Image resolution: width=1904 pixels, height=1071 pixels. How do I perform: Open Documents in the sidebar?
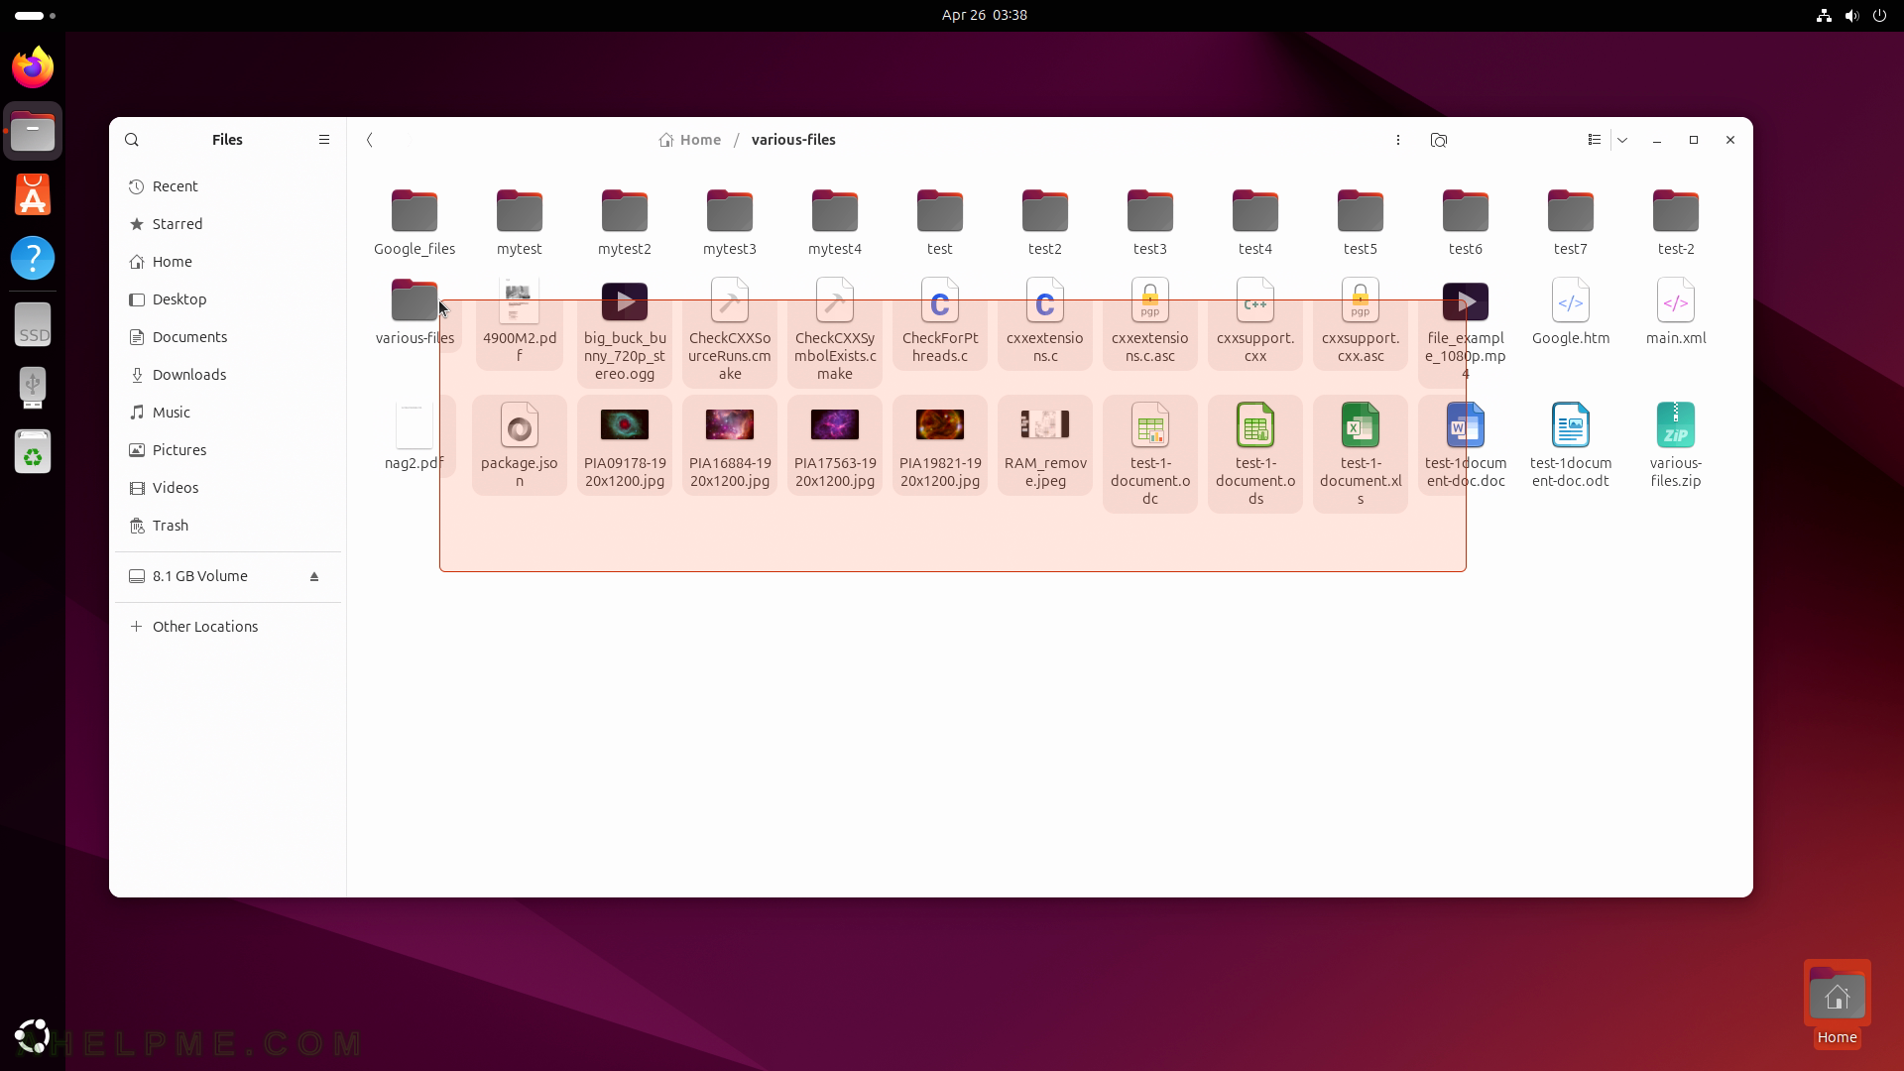(228, 337)
